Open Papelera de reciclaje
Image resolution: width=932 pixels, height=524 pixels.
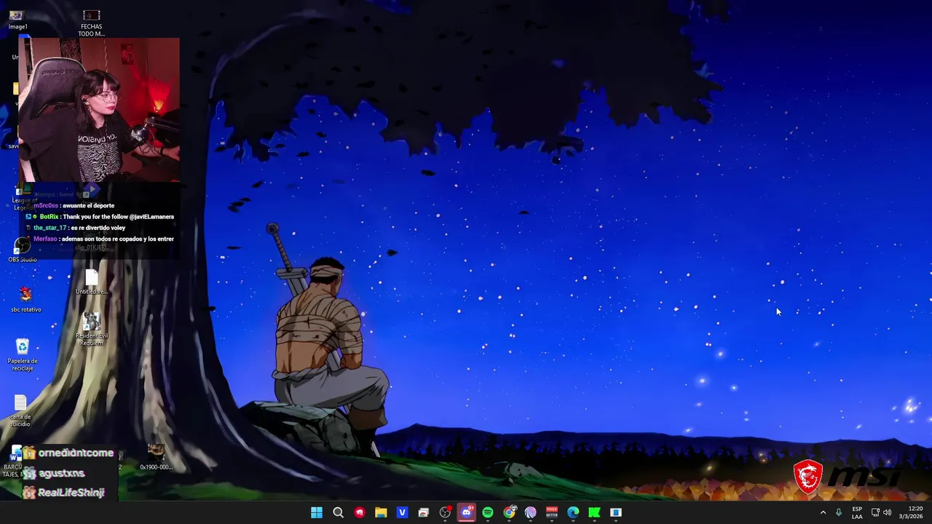(x=23, y=354)
